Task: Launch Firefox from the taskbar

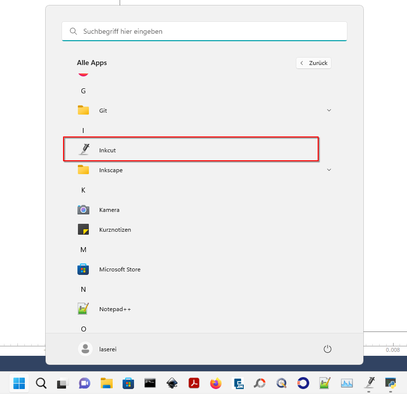Action: 216,383
